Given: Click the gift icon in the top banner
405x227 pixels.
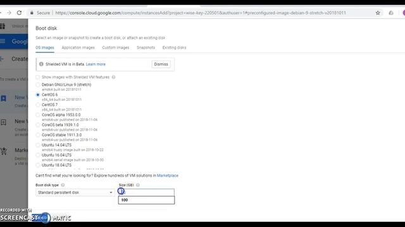Looking at the screenshot, I should 3,26.
